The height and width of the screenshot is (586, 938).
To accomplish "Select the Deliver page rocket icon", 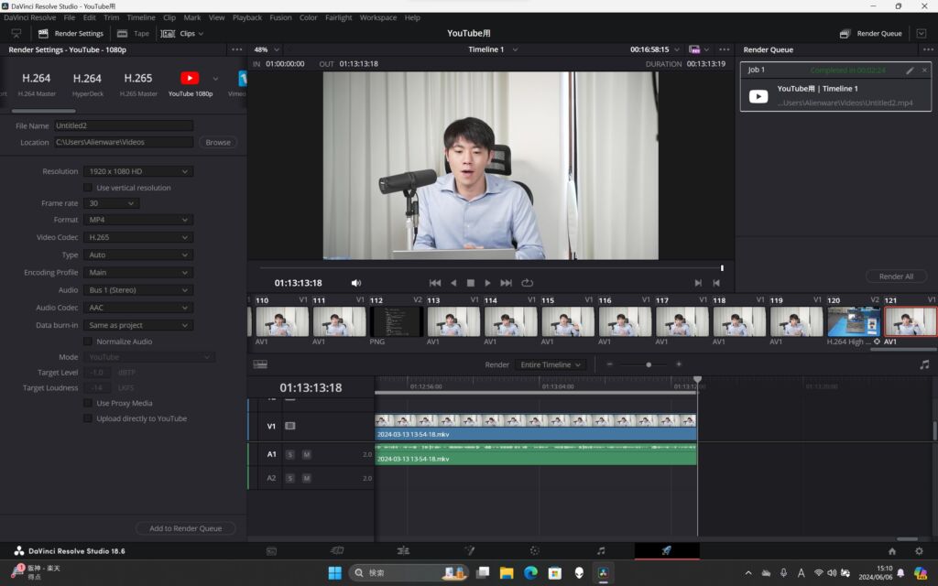I will 667,550.
